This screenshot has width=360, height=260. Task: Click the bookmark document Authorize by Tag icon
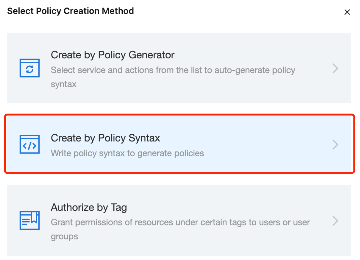click(29, 220)
